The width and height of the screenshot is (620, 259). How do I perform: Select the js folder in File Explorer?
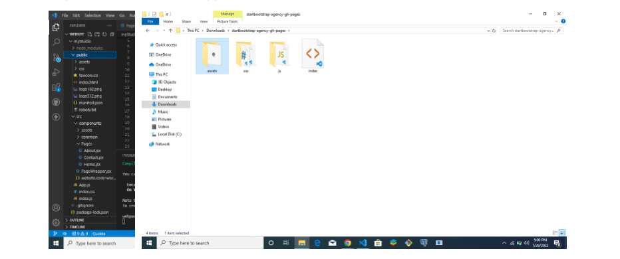tap(279, 56)
